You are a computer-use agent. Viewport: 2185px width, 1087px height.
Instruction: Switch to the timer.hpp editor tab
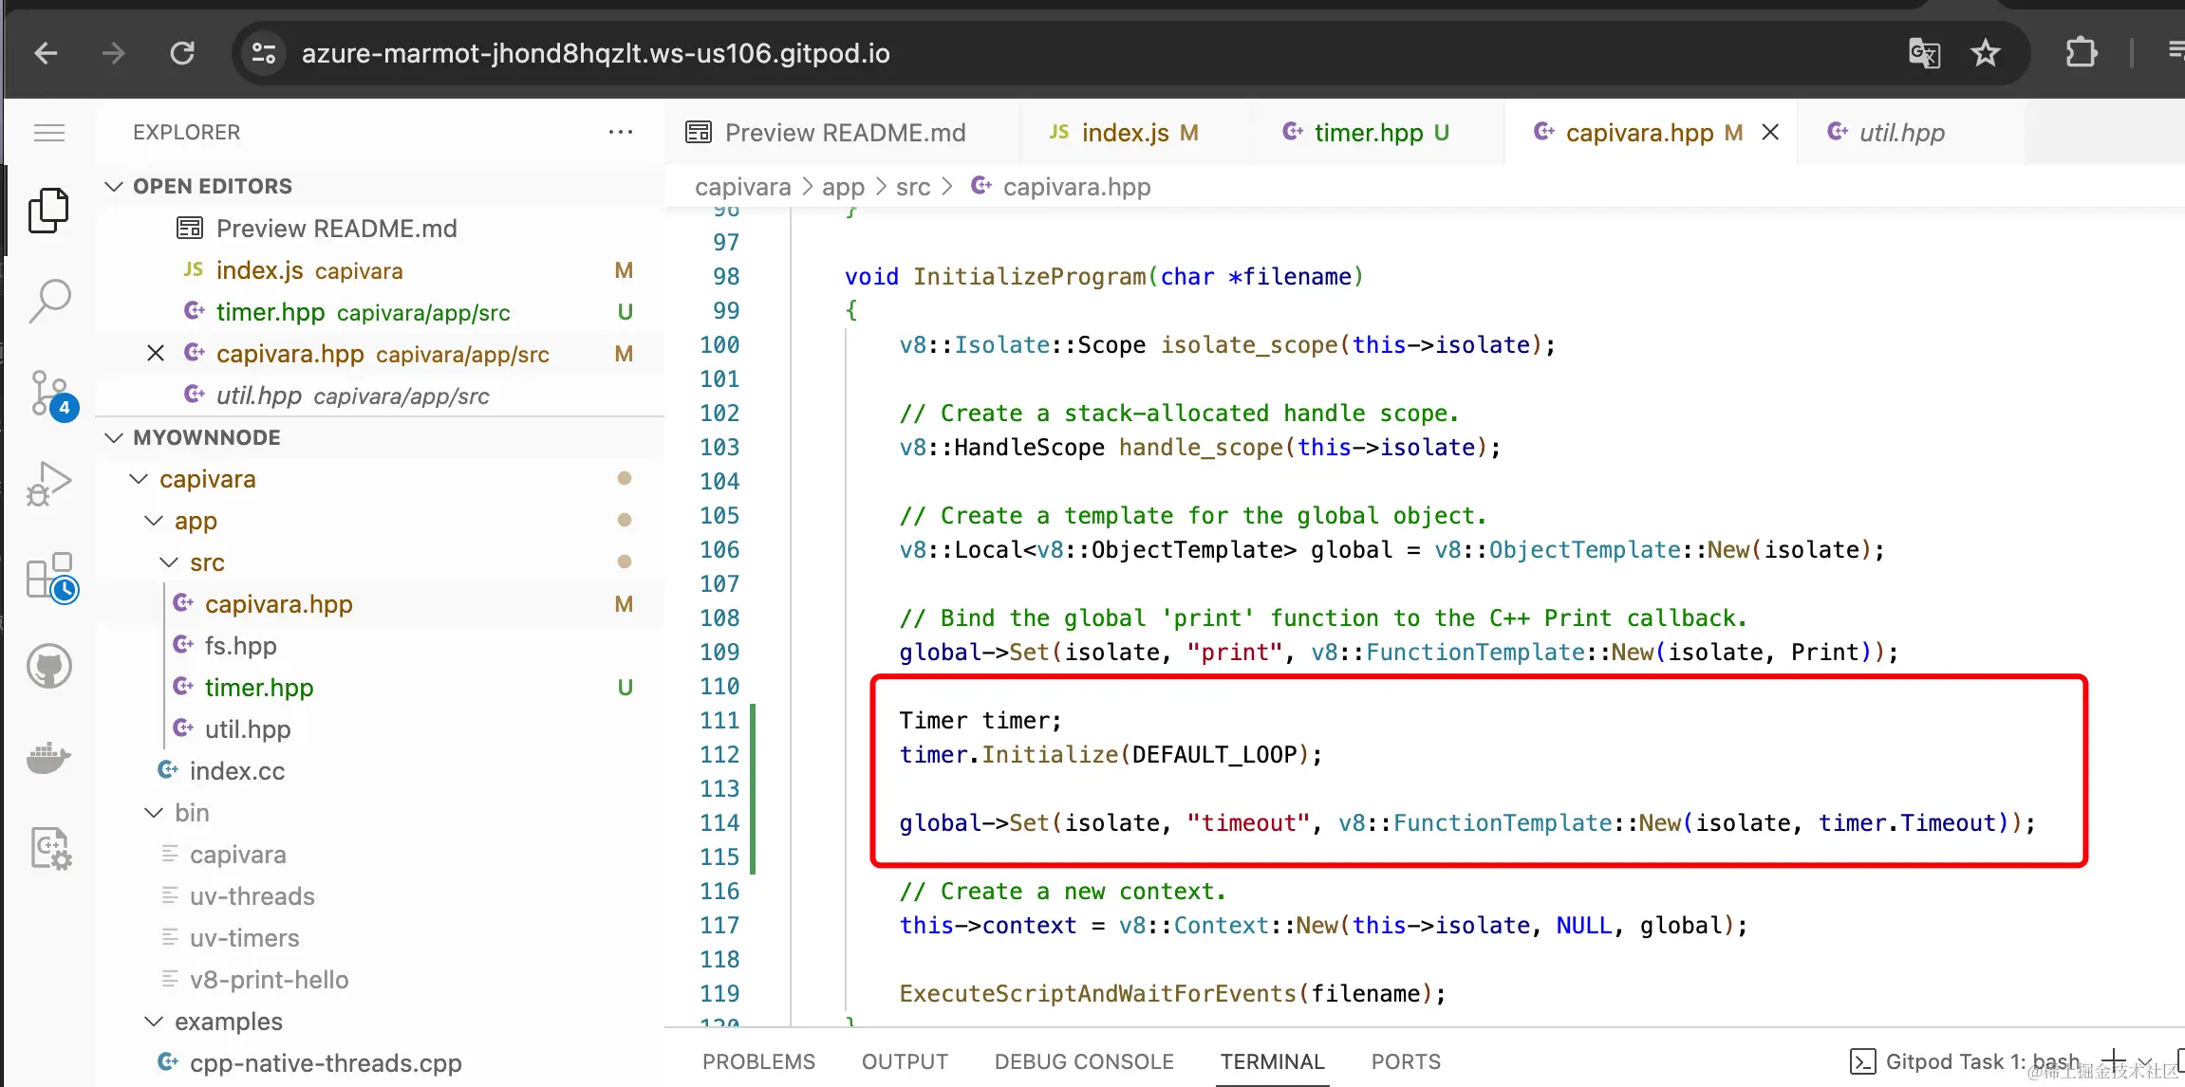(x=1367, y=133)
